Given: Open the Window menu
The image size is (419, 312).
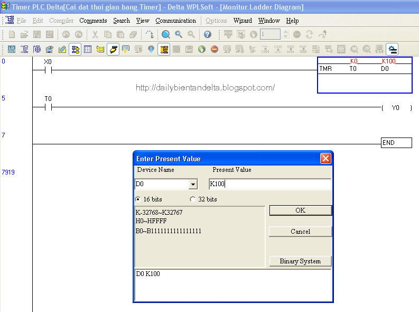Looking at the screenshot, I should (269, 21).
